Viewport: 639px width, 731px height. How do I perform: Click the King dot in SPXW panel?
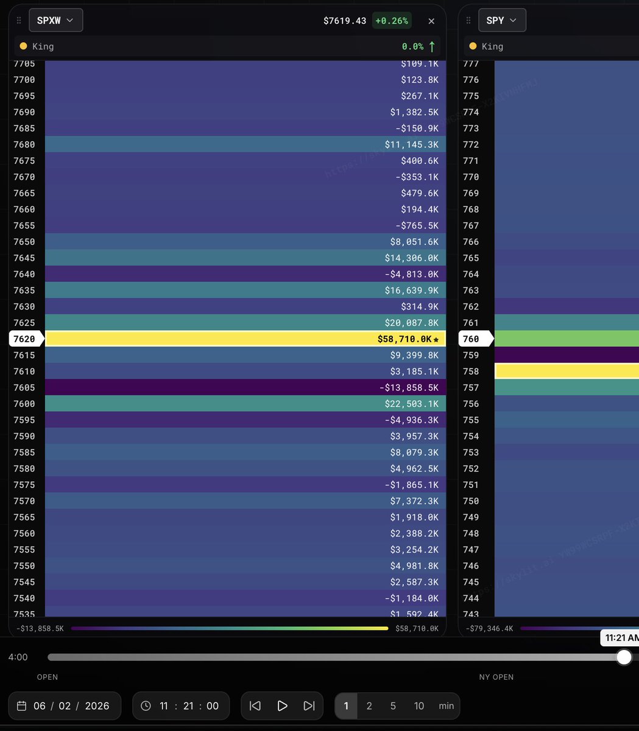pyautogui.click(x=23, y=46)
